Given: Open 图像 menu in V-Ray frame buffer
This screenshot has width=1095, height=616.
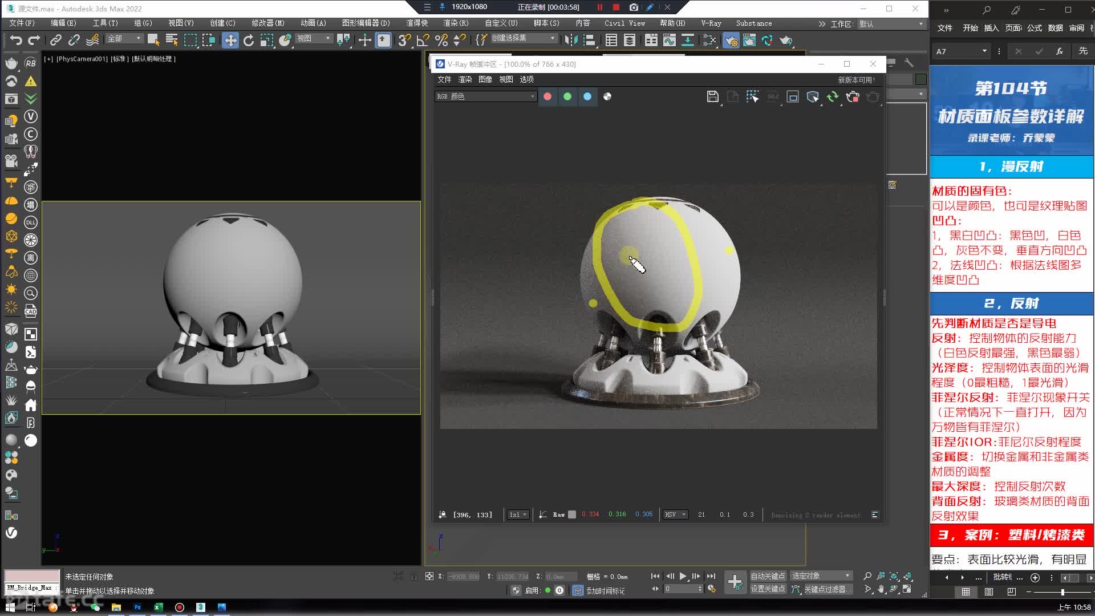Looking at the screenshot, I should click(x=485, y=79).
